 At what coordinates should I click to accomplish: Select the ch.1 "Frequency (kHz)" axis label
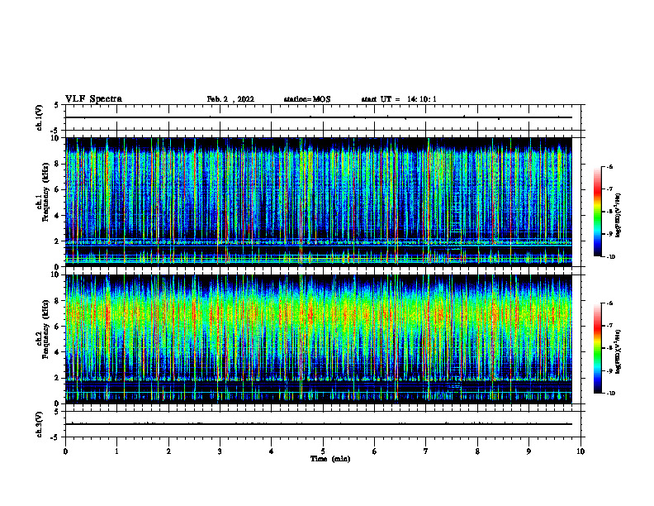pyautogui.click(x=45, y=192)
